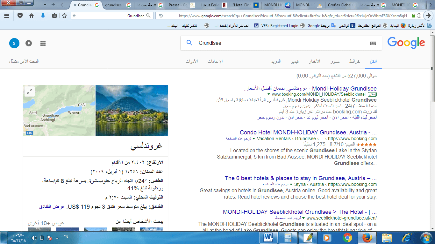The image size is (435, 244).
Task: Click the Google logo
Action: coord(406,43)
